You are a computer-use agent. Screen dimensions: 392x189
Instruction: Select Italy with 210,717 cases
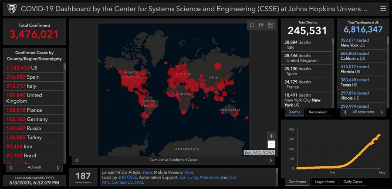click(x=34, y=86)
